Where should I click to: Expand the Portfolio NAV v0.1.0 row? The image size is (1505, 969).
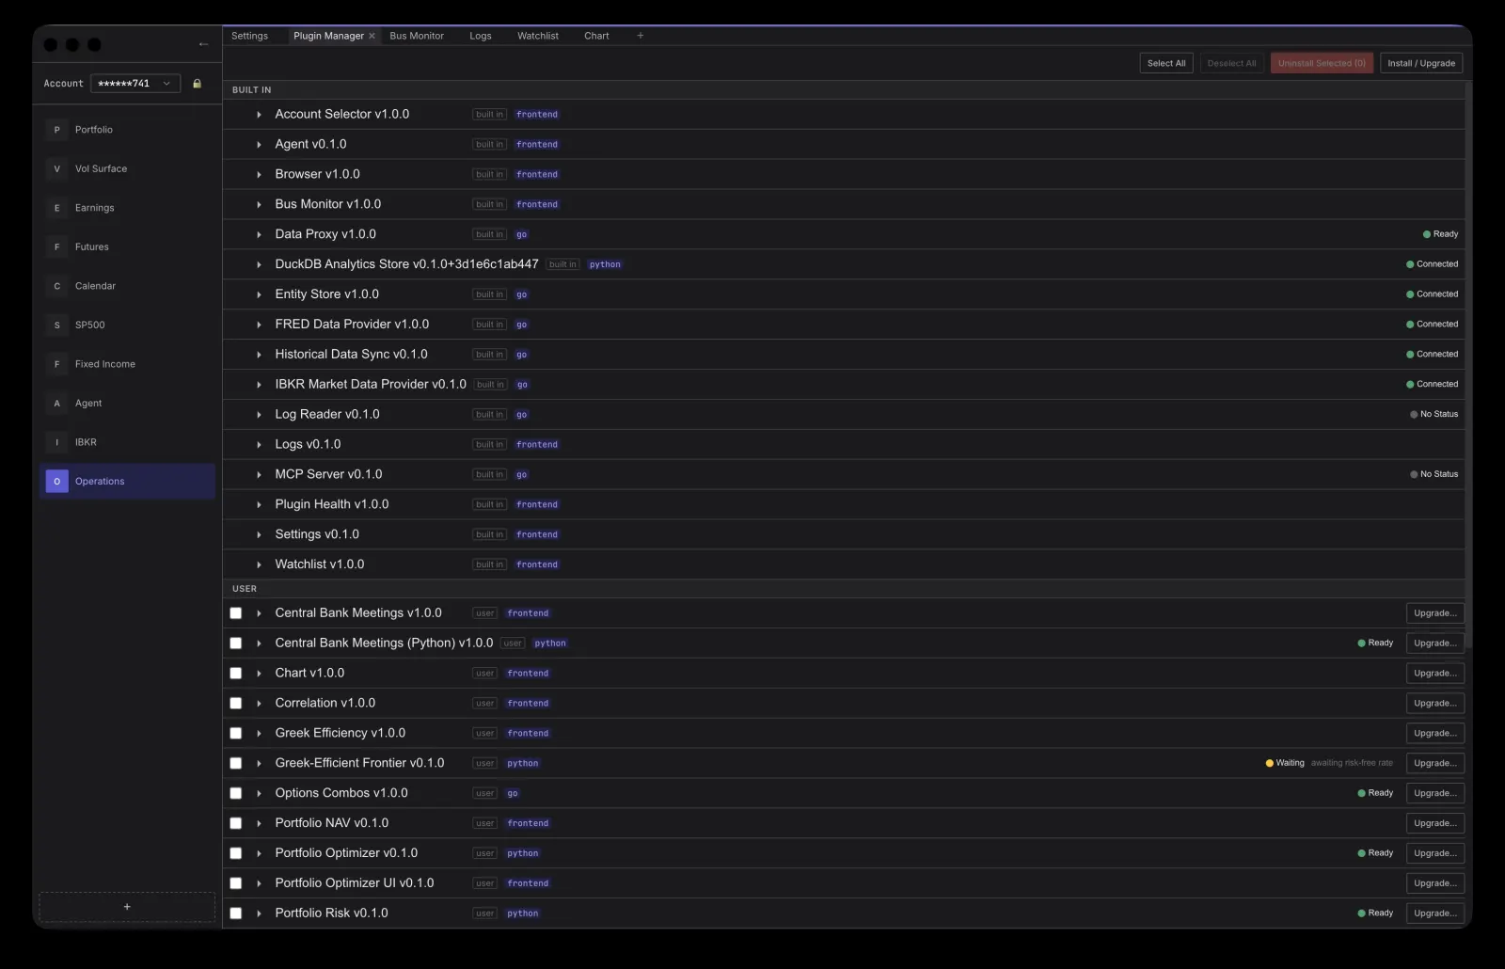259,824
